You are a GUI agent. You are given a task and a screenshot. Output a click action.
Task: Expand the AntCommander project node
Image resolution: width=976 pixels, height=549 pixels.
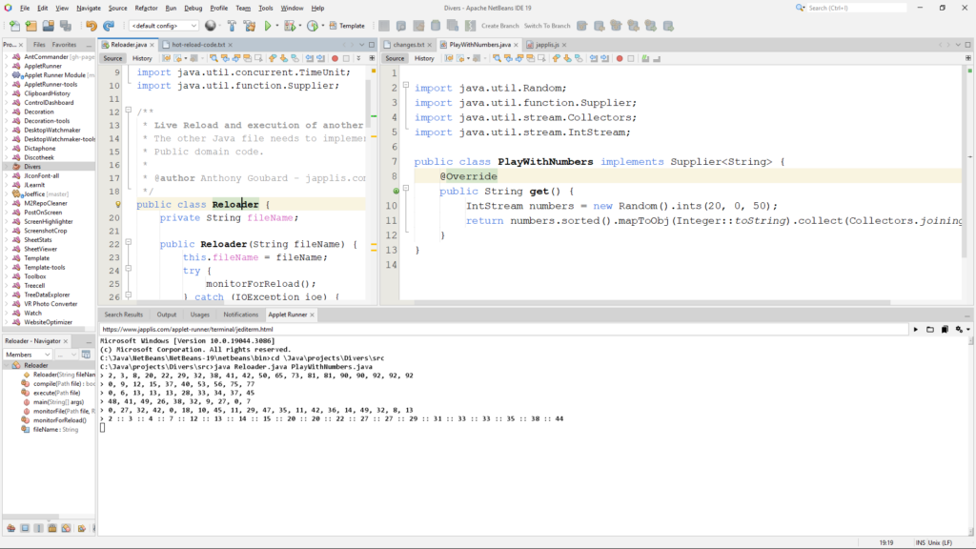click(x=7, y=56)
